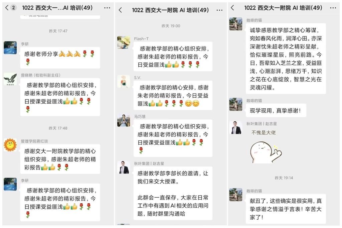Open S.V. profile picture
The image size is (342, 228).
[x=124, y=81]
